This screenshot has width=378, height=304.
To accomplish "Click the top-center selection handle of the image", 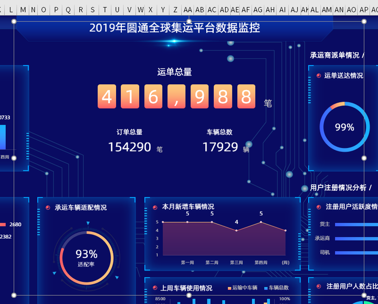I will [189, 21].
